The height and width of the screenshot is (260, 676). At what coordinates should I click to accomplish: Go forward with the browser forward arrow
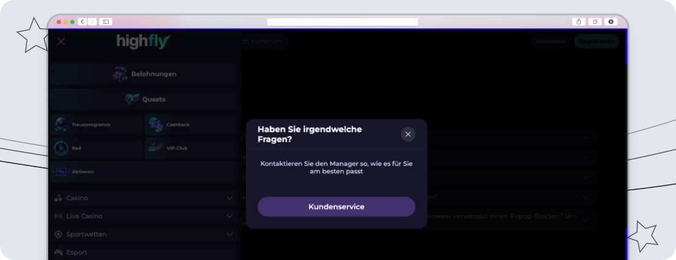92,21
